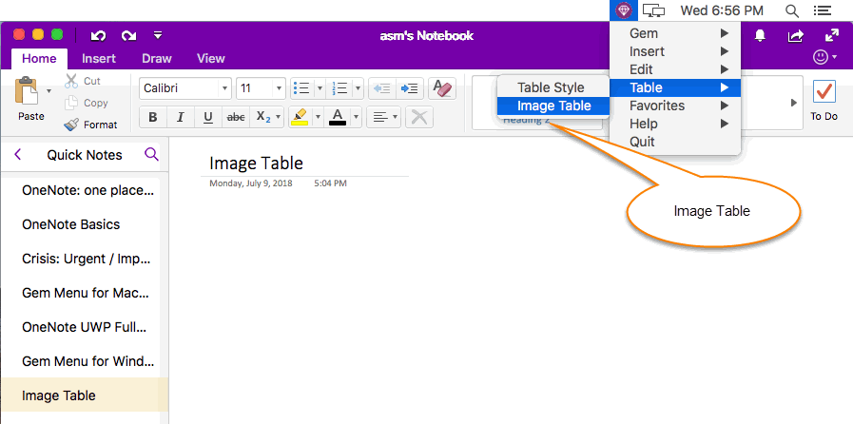Select Image Table in the submenu
This screenshot has width=853, height=424.
pyautogui.click(x=553, y=106)
